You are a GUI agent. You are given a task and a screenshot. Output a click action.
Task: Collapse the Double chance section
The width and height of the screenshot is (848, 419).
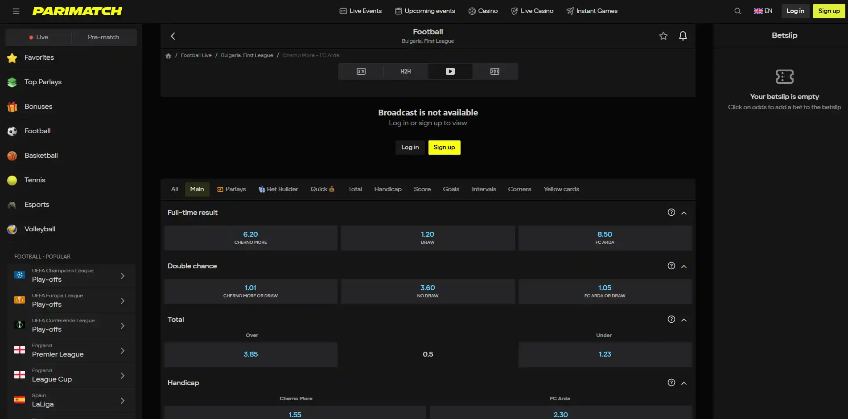coord(684,267)
